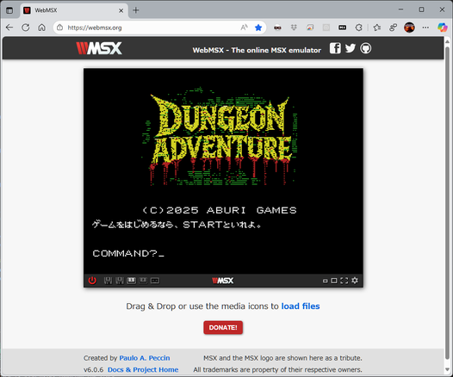
Task: View site information lock icon
Action: click(x=59, y=28)
